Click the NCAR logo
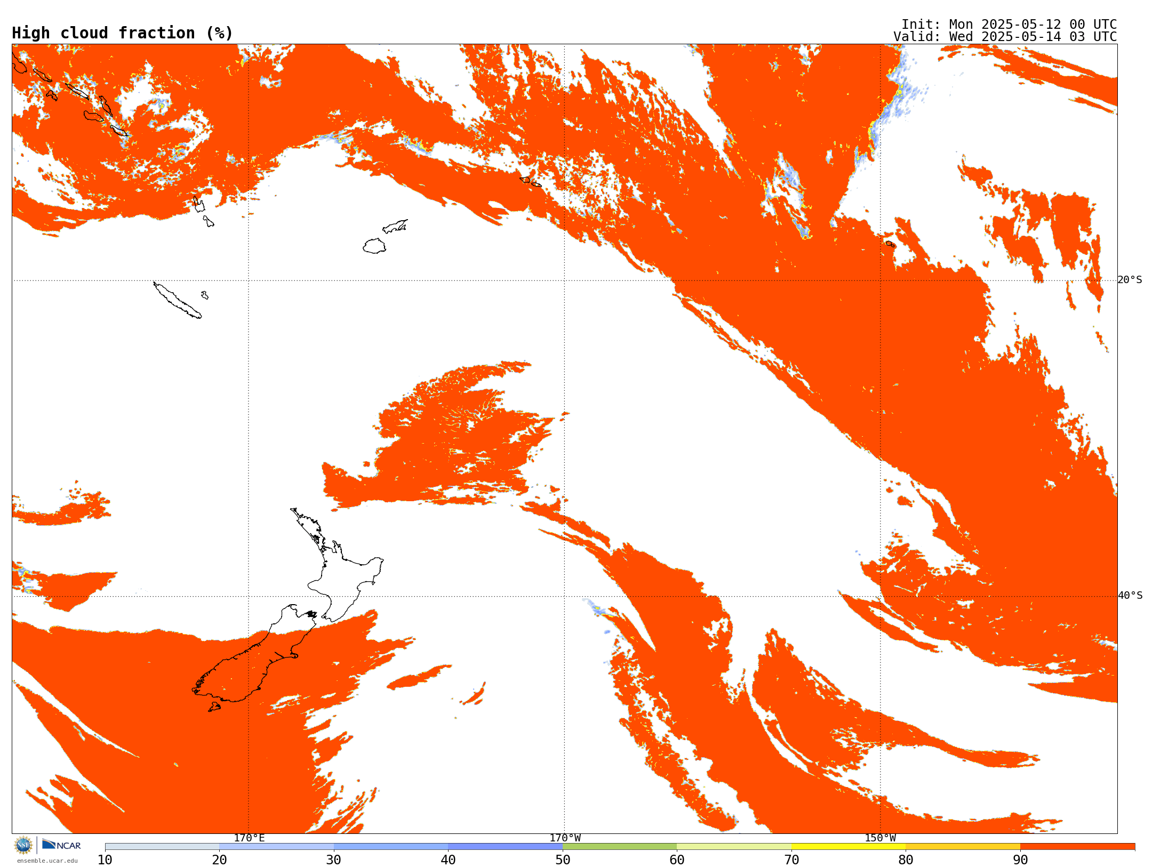The height and width of the screenshot is (867, 1152). point(61,845)
